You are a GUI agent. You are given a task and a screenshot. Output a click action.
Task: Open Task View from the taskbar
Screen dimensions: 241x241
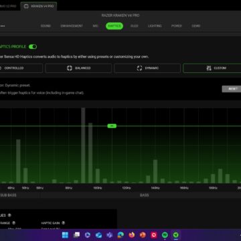coord(76,235)
